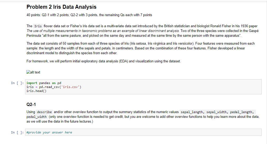Select the "import pandas as pd" code line
Image resolution: width=267 pixels, height=144 pixels.
pyautogui.click(x=44, y=83)
